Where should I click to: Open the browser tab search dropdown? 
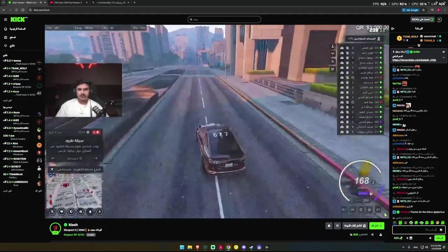[x=3, y=2]
